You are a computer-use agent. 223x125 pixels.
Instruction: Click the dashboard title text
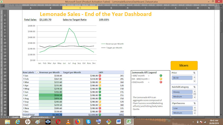point(95,14)
